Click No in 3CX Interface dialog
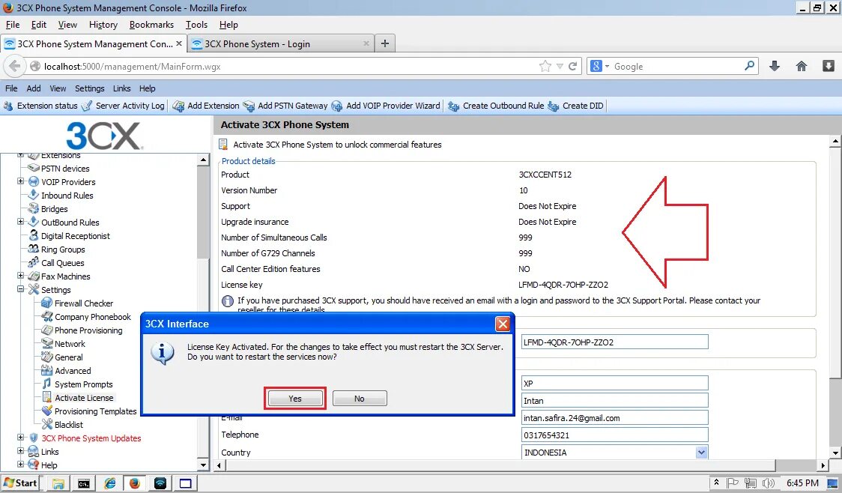 point(360,399)
